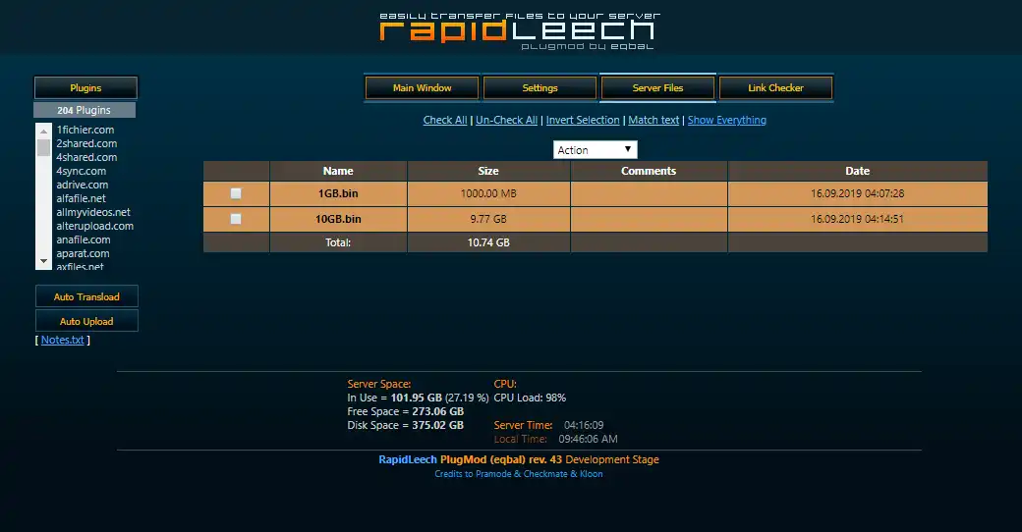Click the Date column header
This screenshot has height=532, width=1022.
click(x=858, y=171)
